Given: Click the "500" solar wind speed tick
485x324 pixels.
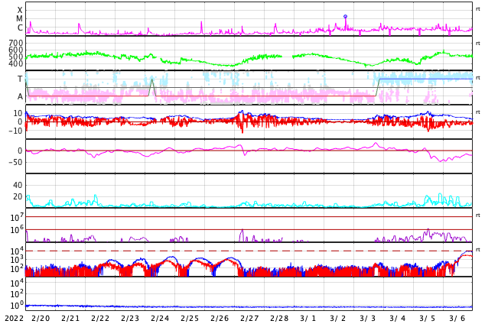Looking at the screenshot, I should tap(16, 57).
